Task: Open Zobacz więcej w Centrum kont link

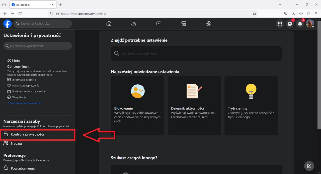Action: pyautogui.click(x=24, y=103)
